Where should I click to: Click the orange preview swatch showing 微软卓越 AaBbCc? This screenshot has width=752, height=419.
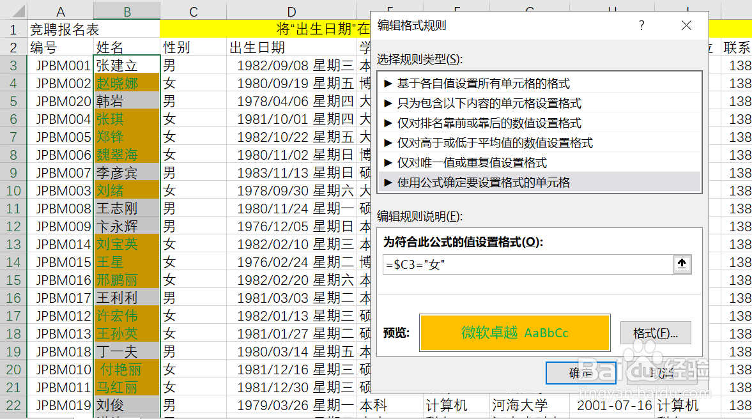pos(514,333)
